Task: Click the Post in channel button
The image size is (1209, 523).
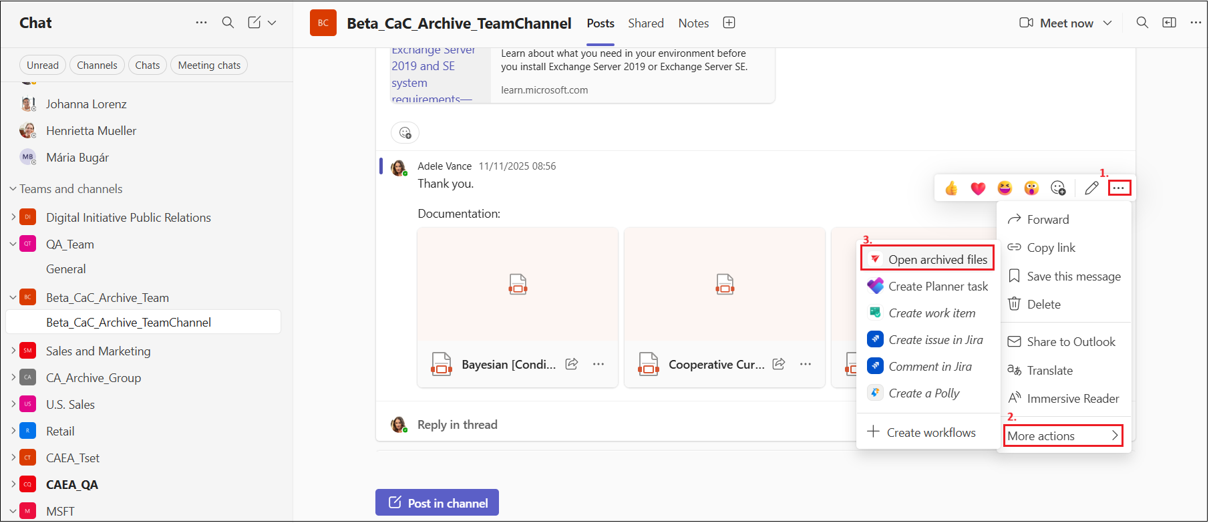Action: pos(437,503)
